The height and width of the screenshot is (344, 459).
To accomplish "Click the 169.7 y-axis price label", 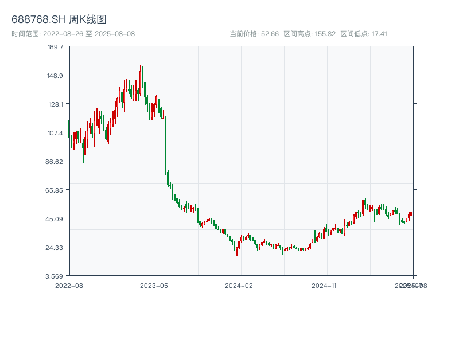I will pos(56,47).
